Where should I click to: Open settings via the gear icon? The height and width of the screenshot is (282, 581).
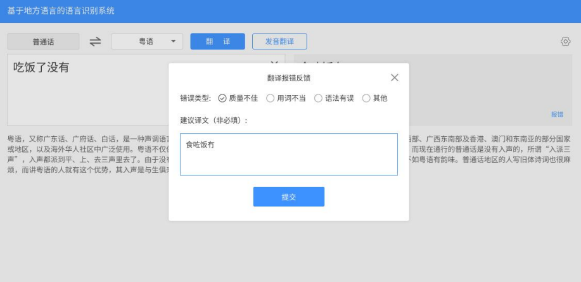click(565, 41)
